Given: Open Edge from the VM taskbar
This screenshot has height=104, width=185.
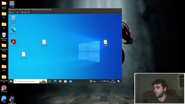Looking at the screenshot, I should coord(55,81).
